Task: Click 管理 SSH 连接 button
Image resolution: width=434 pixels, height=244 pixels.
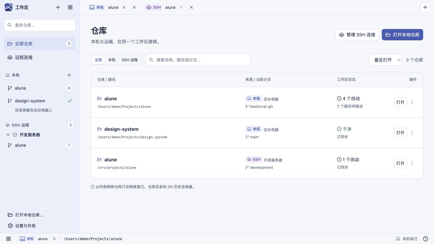Action: [x=357, y=35]
